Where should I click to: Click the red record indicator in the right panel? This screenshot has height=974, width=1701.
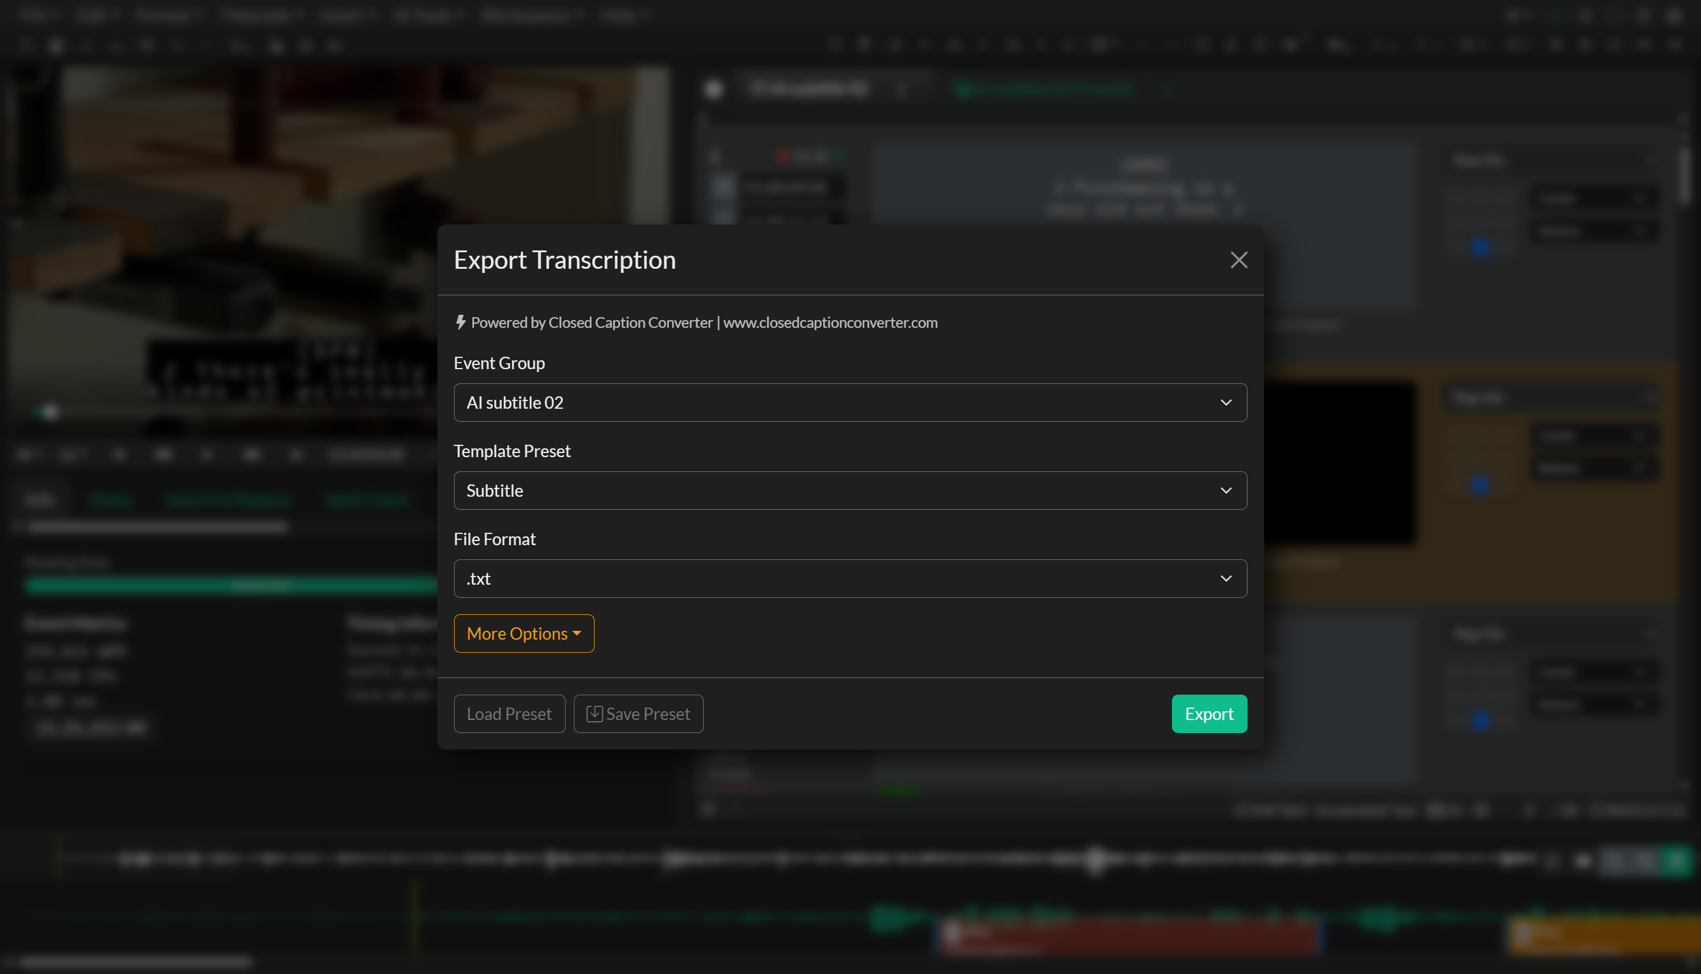(783, 155)
